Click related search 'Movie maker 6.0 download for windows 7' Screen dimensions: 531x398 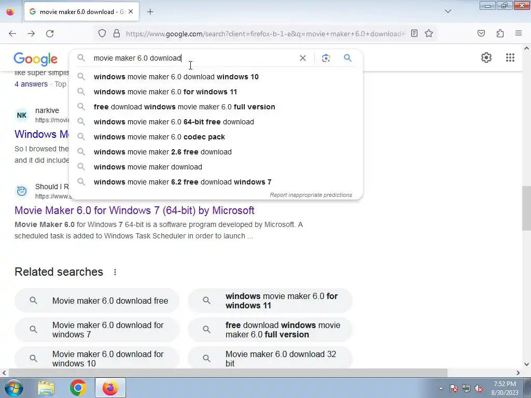point(97,330)
